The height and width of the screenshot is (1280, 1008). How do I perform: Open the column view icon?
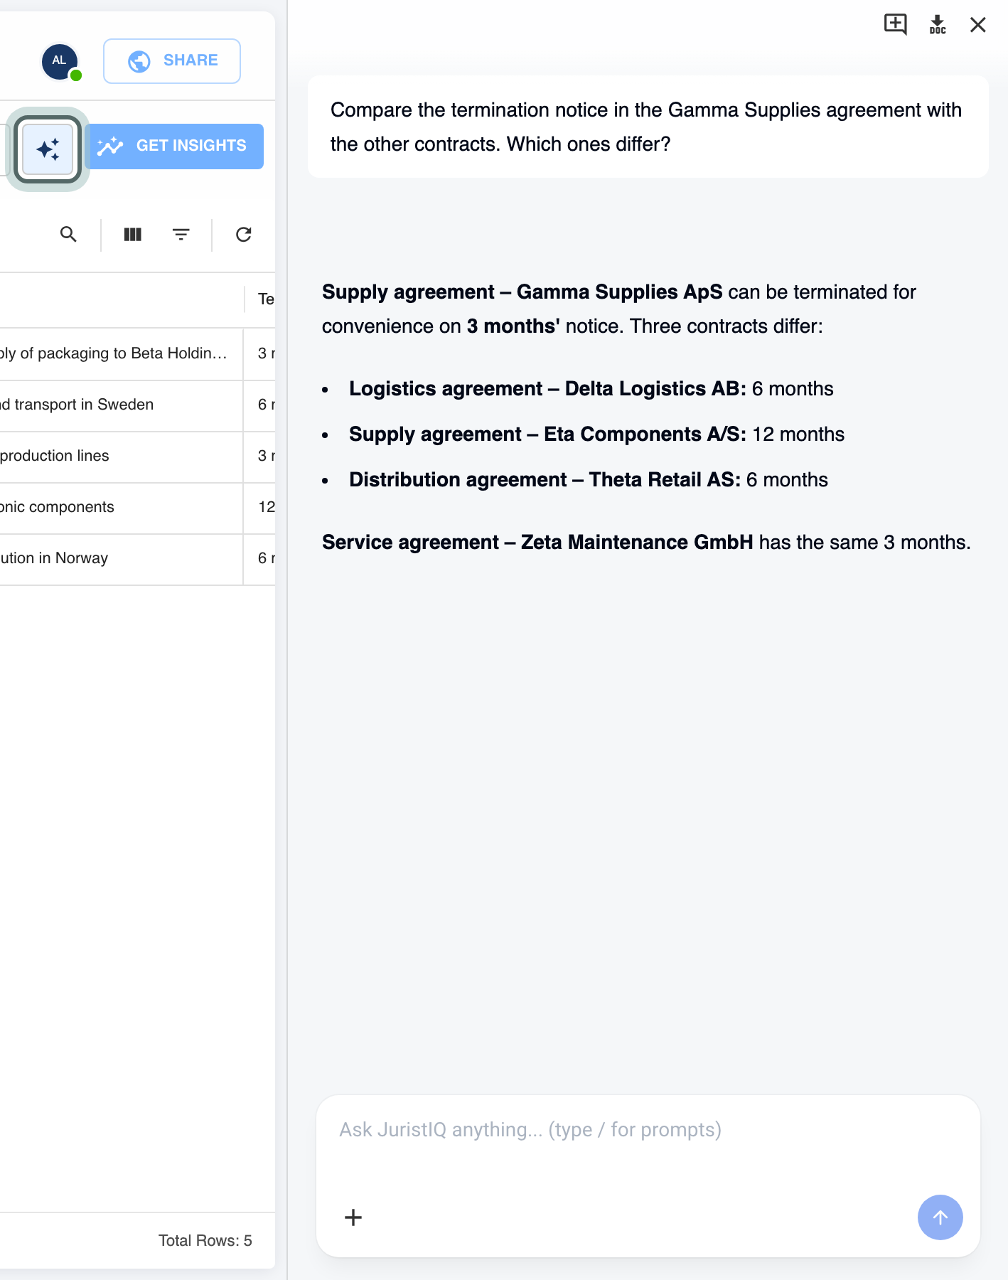[x=133, y=234]
